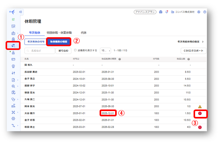Viewport: 220px width, 143px height.
Task: Select the 年次有休の付与 button
Action: click(x=35, y=41)
